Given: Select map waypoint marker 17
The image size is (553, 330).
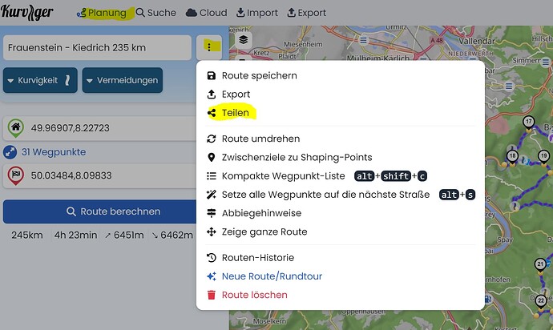Looking at the screenshot, I should point(528,123).
